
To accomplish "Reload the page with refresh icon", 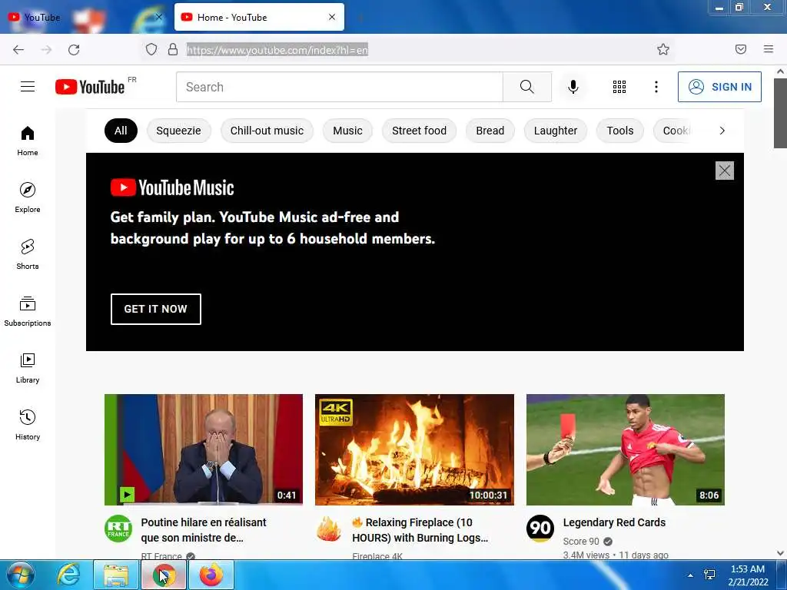I will pyautogui.click(x=74, y=49).
